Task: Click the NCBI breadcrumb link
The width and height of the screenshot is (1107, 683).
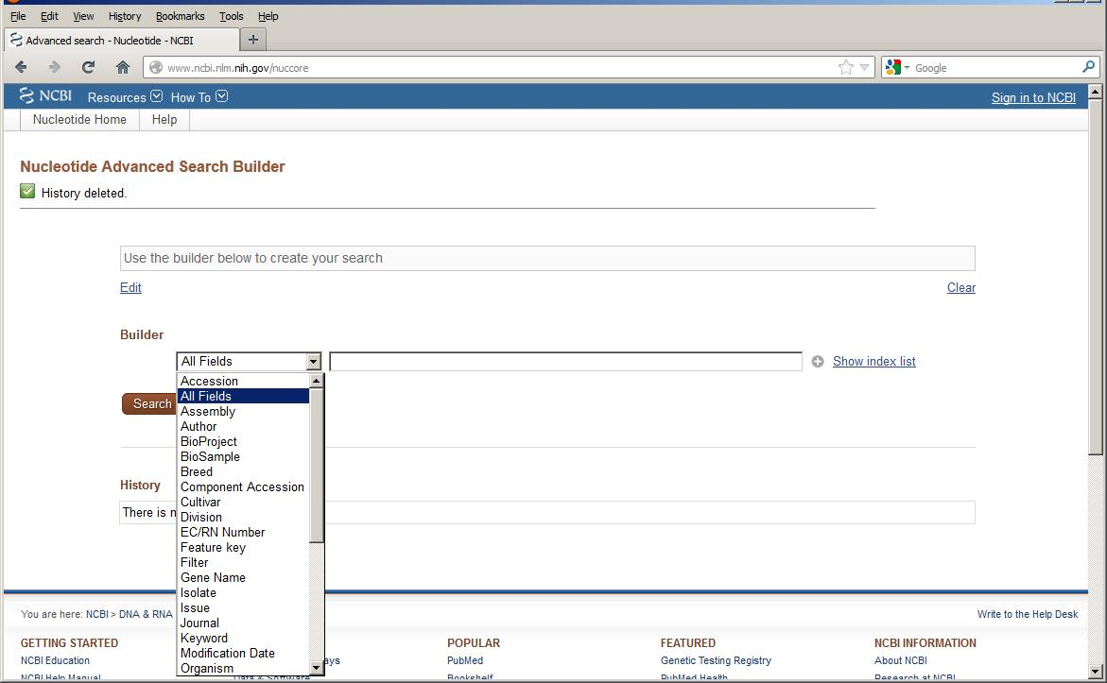Action: click(97, 614)
